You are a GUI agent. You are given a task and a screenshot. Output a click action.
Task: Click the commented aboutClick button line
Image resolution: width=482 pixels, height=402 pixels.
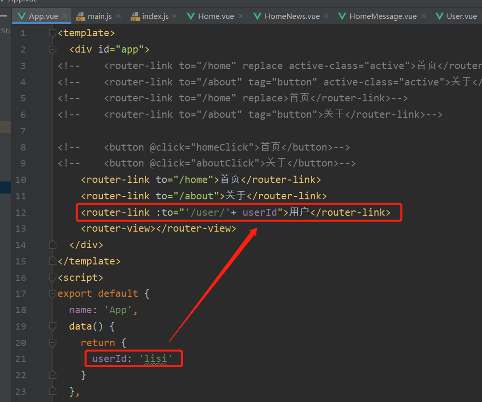[x=207, y=163]
